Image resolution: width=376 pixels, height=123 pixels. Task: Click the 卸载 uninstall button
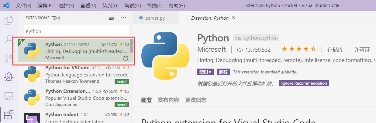[x=223, y=72]
